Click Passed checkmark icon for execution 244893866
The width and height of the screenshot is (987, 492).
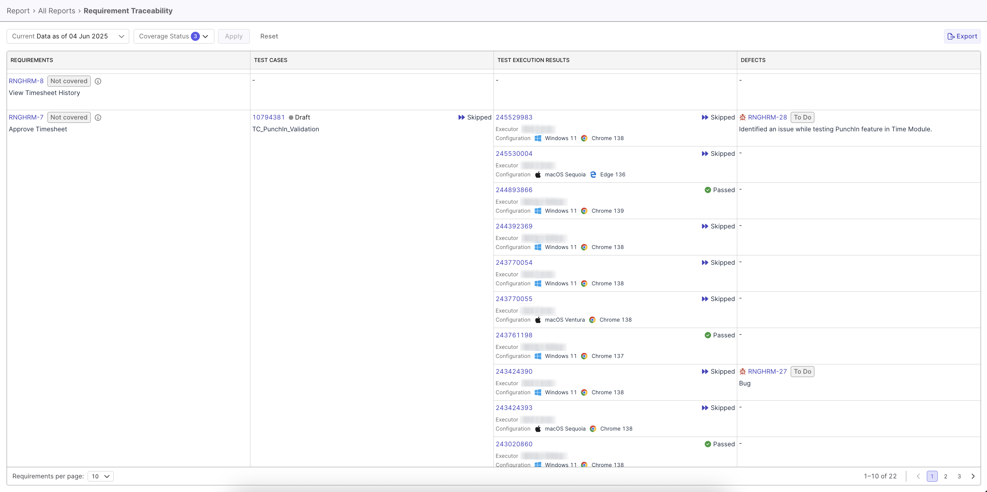point(708,190)
